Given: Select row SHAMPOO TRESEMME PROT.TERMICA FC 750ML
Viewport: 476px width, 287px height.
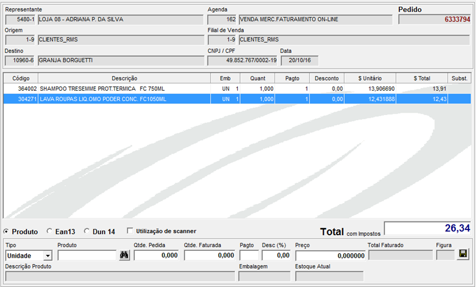Looking at the screenshot, I should tap(237, 89).
